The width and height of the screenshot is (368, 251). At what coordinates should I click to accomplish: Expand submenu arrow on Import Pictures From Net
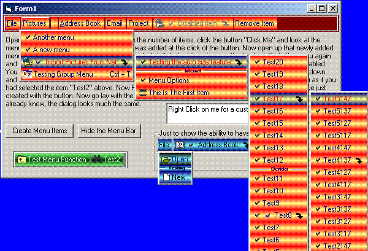coord(125,62)
